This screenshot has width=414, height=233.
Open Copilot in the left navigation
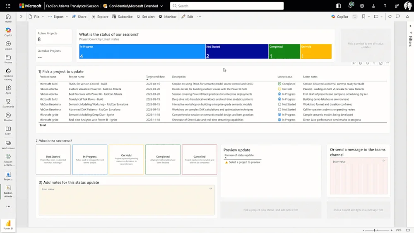[x=8, y=32]
